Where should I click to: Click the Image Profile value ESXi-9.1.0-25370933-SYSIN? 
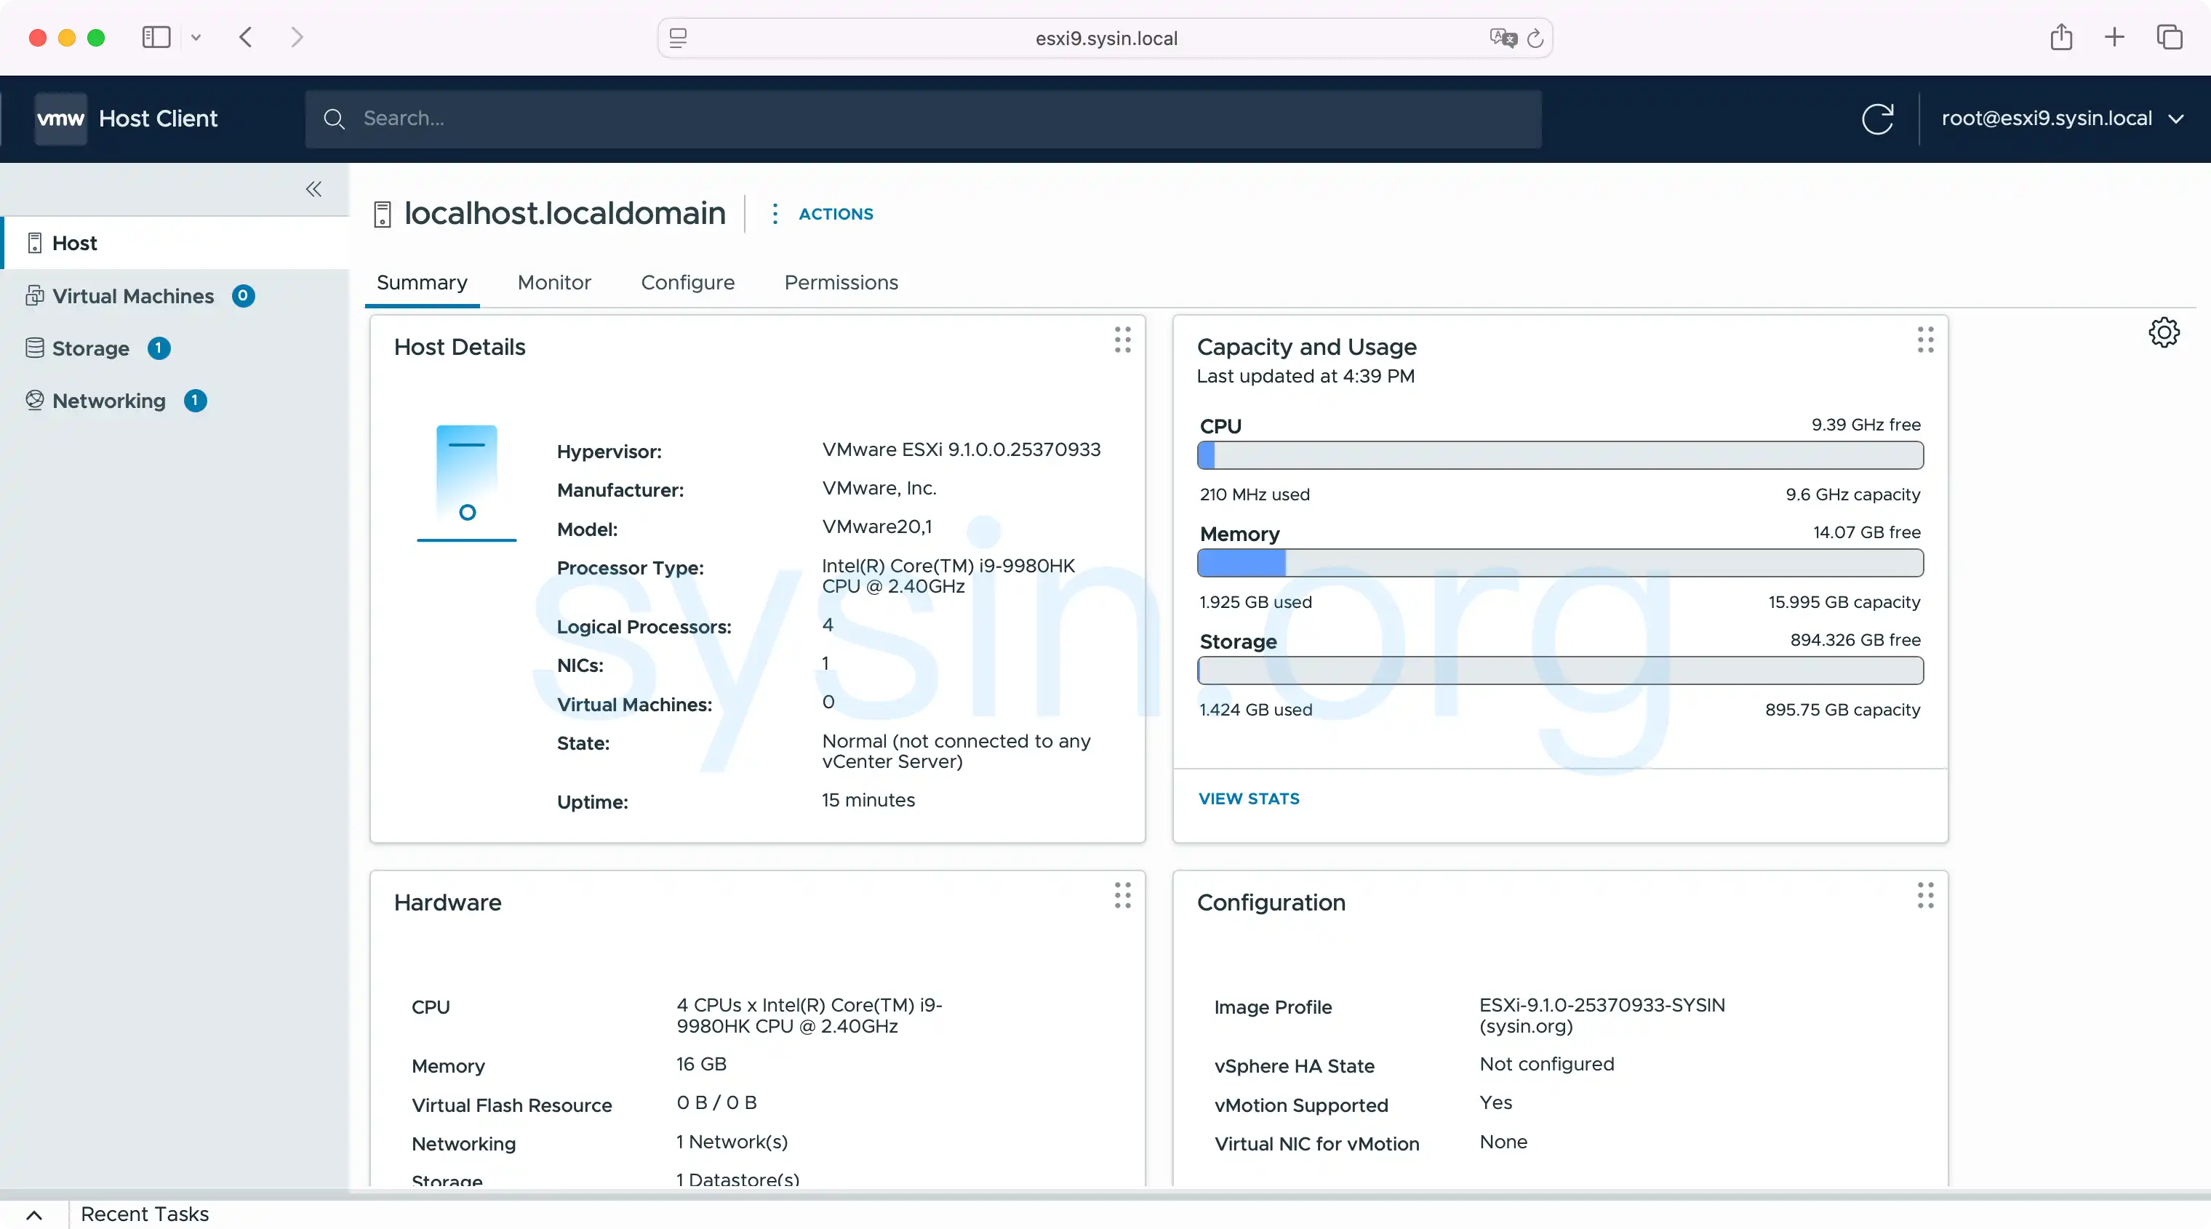point(1602,1015)
